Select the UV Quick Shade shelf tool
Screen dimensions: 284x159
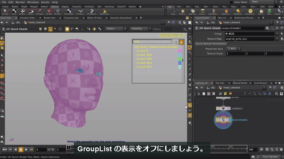pos(92,12)
